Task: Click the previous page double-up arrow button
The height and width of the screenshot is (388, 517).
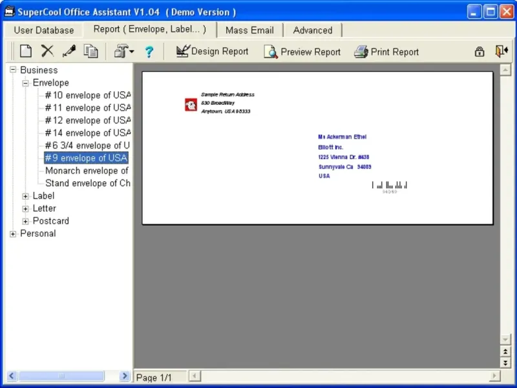Action: (505, 352)
